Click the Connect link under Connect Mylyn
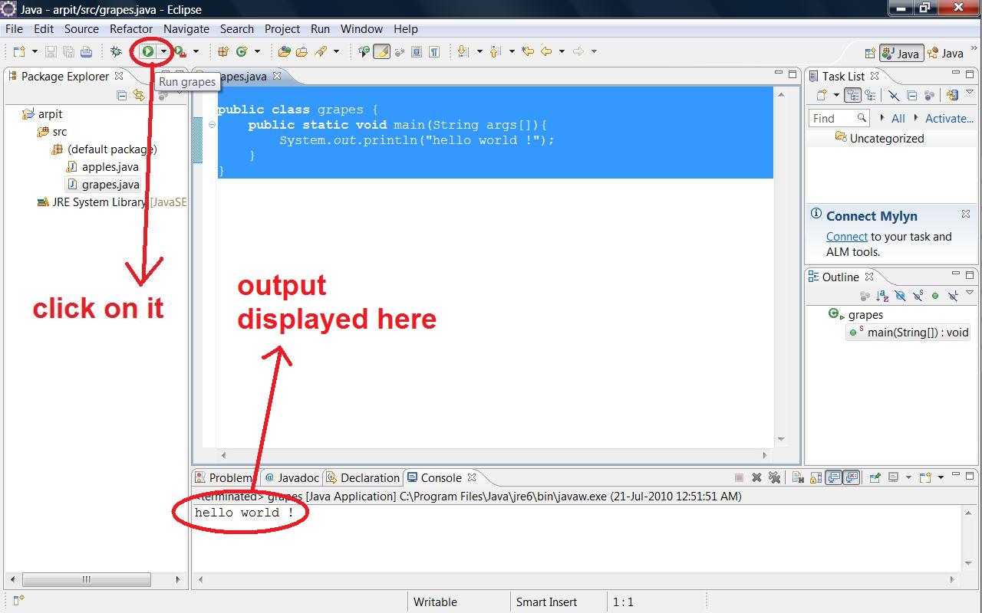The image size is (982, 613). 846,237
